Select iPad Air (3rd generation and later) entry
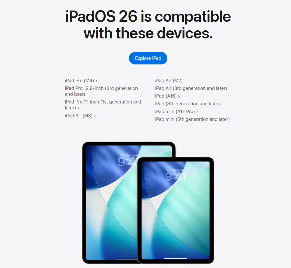Screen dimensions: 291x268 pos(191,88)
